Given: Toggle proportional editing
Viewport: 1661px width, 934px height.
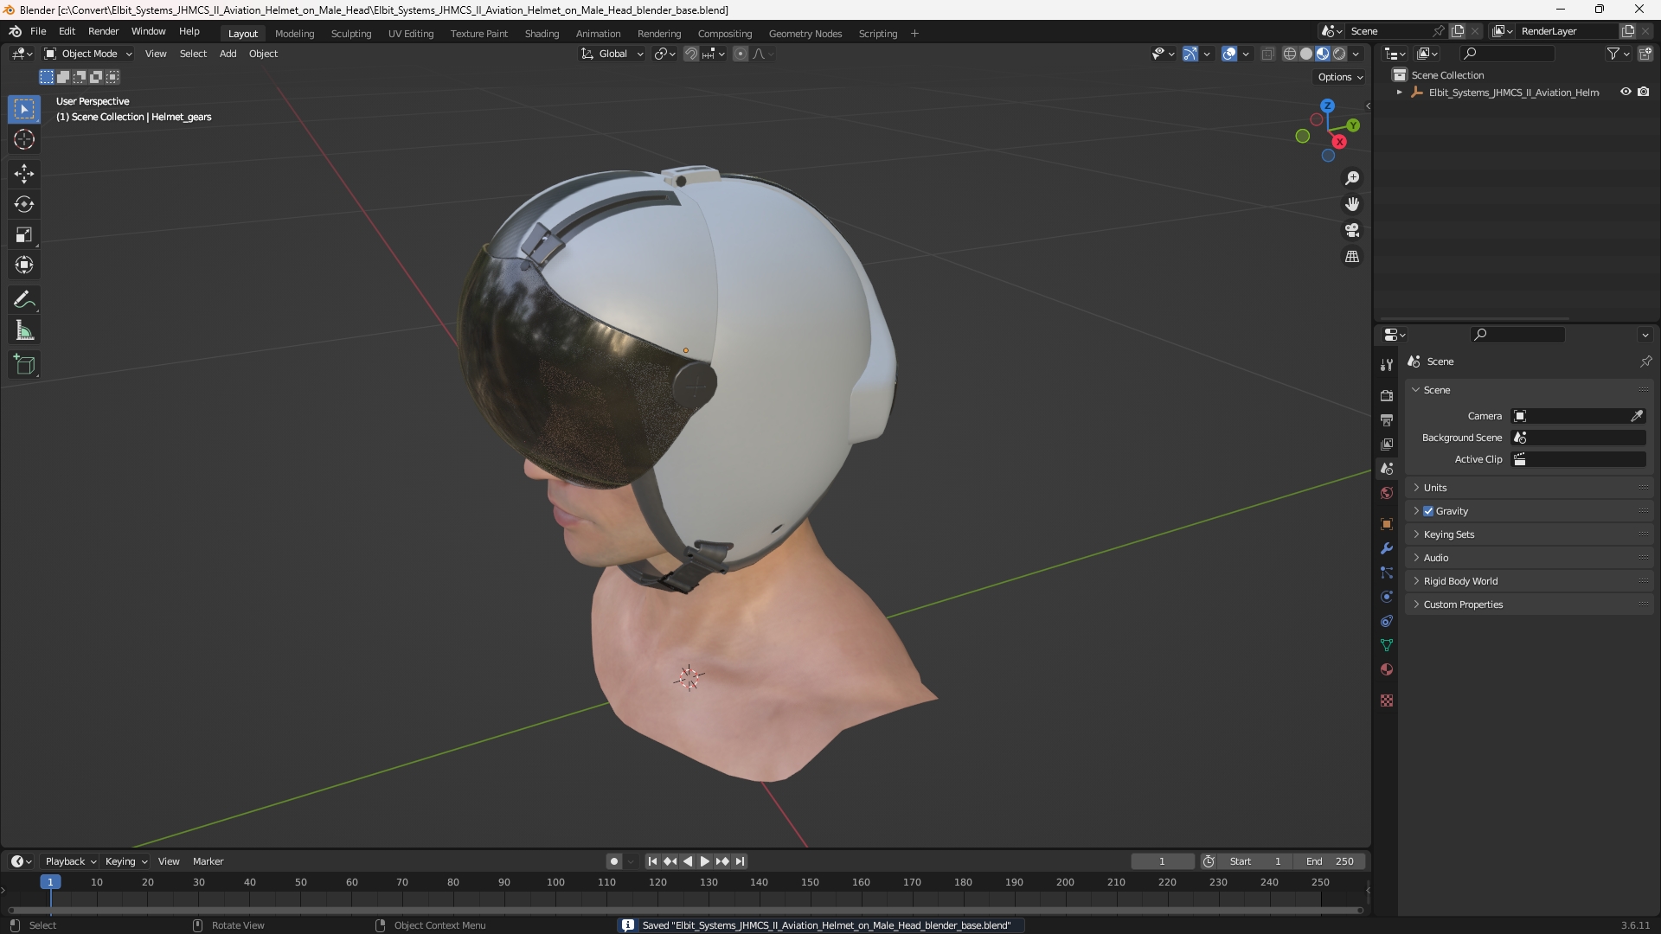Looking at the screenshot, I should [x=741, y=54].
